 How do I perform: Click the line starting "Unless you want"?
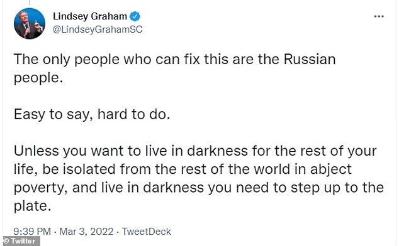point(195,151)
